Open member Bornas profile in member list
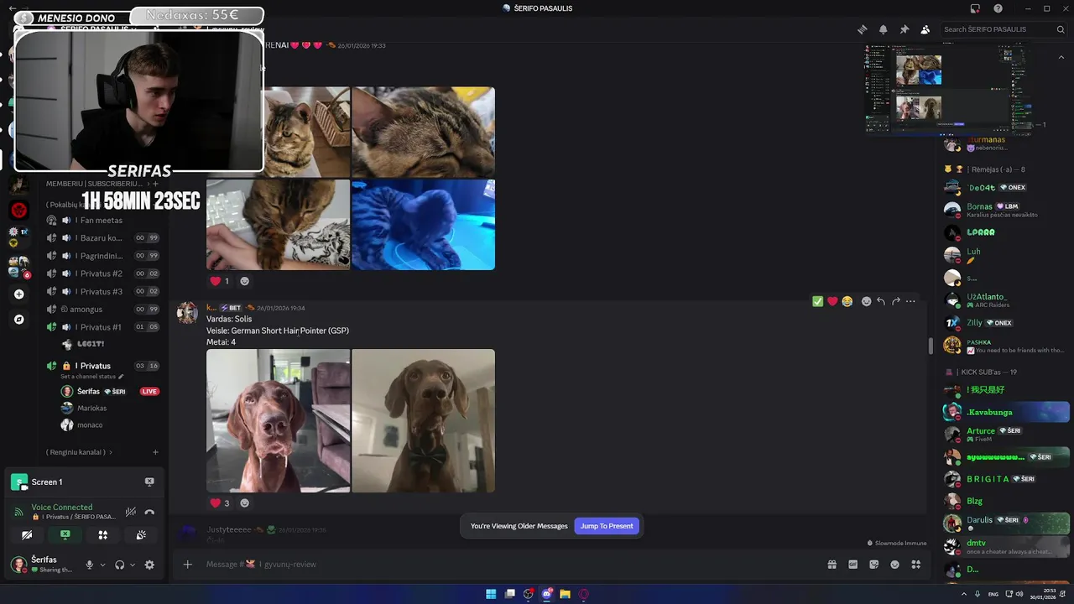This screenshot has width=1074, height=604. point(1003,210)
